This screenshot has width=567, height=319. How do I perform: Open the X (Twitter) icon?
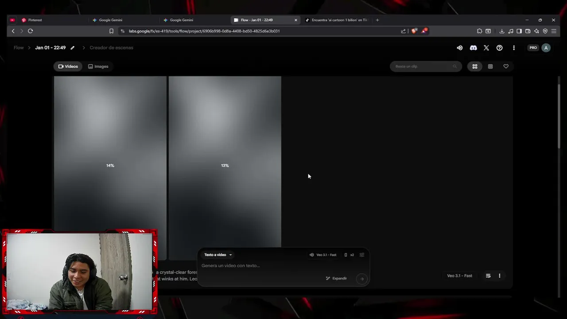click(486, 48)
